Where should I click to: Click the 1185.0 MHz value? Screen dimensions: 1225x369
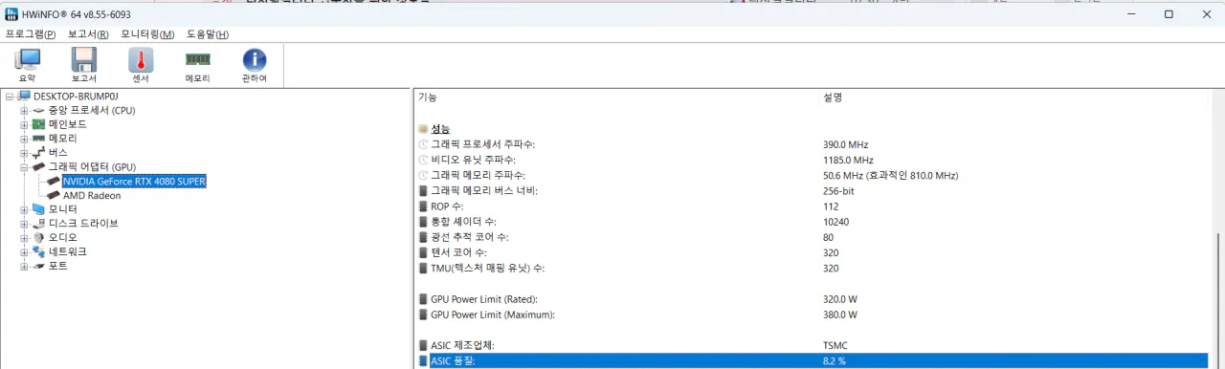pyautogui.click(x=848, y=160)
